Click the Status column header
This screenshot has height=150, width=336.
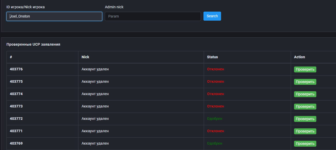(x=212, y=57)
